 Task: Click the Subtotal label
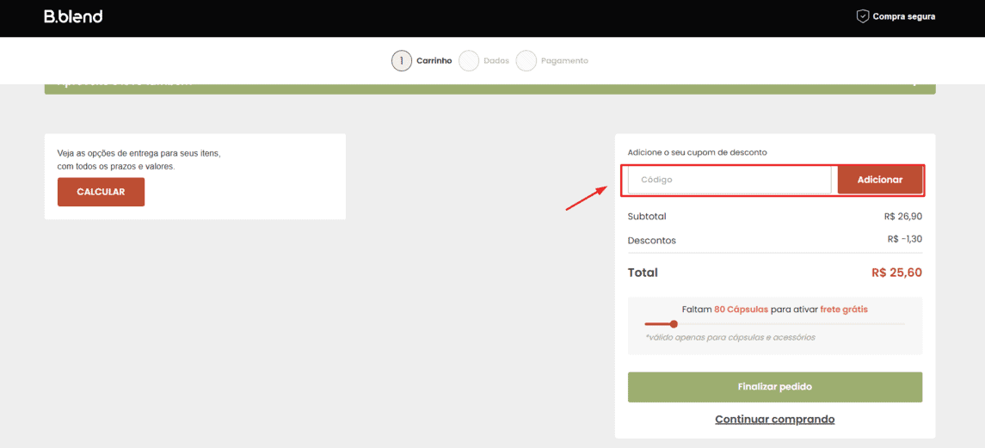(647, 217)
